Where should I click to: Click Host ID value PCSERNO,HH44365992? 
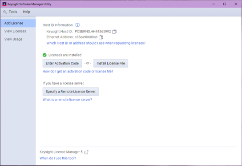pos(93,32)
